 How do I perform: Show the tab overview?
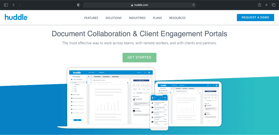pyautogui.click(x=274, y=5)
